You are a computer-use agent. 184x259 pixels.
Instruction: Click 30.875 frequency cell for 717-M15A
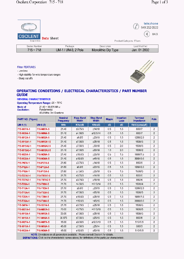pyautogui.click(x=63, y=218)
